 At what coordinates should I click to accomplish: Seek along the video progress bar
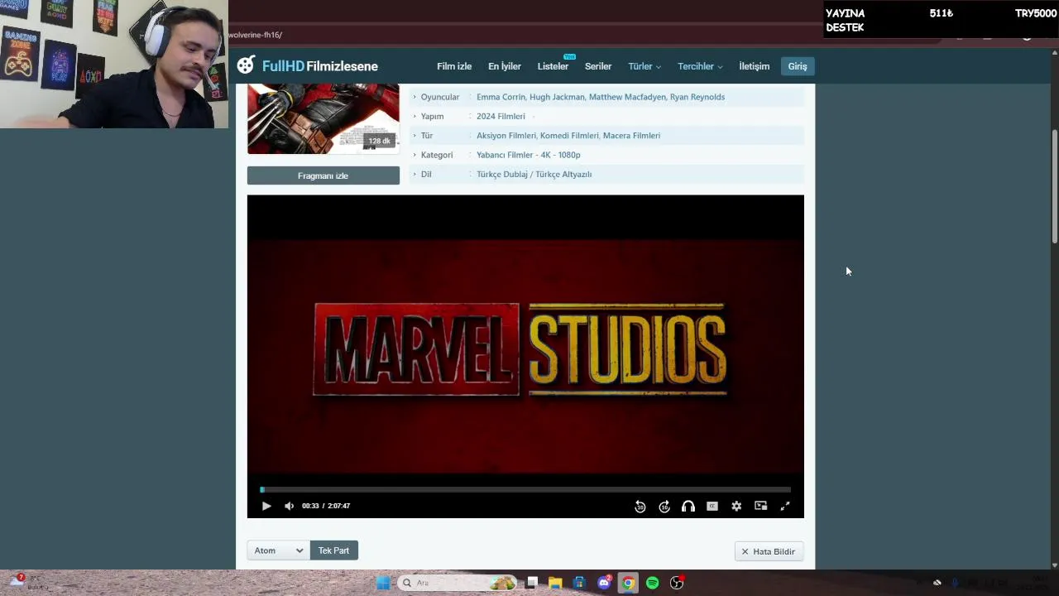click(525, 490)
